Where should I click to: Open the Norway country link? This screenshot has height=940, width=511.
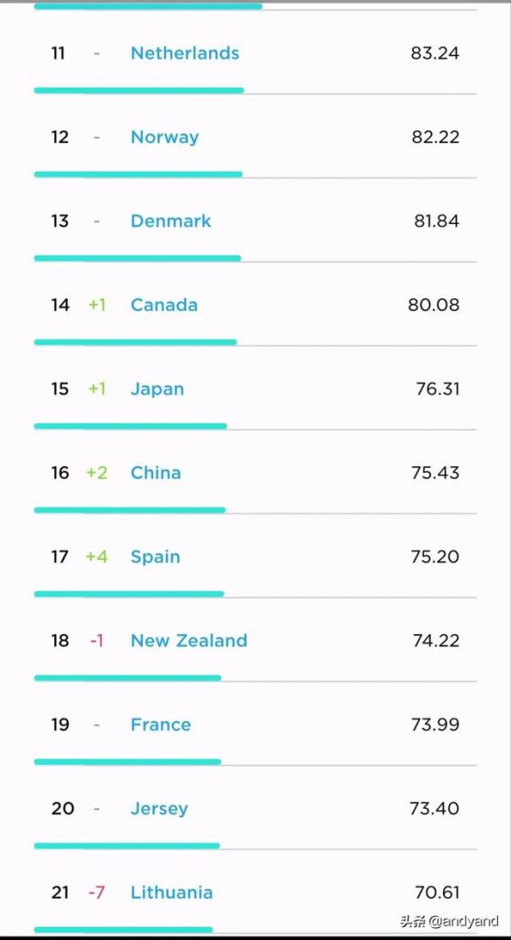(x=165, y=138)
